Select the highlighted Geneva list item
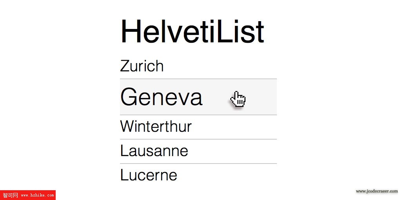400x200 pixels. pyautogui.click(x=198, y=97)
